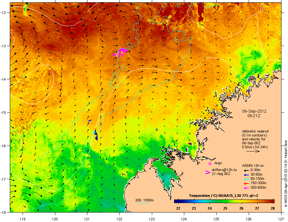Click the vertical IMOS copyright timestamp text
Viewport: 288px width, 222px height.
tap(286, 174)
